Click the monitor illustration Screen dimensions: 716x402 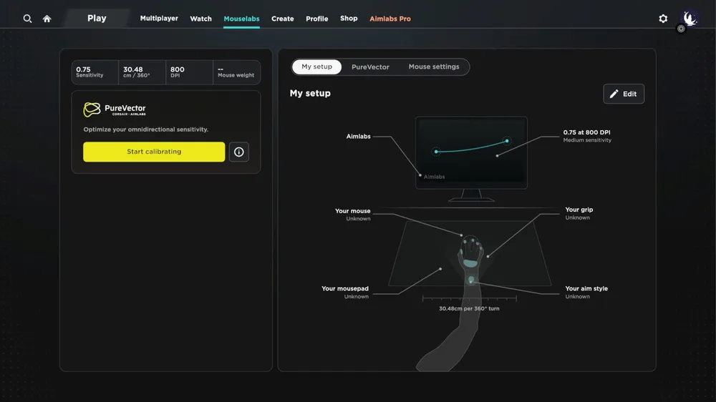[471, 159]
